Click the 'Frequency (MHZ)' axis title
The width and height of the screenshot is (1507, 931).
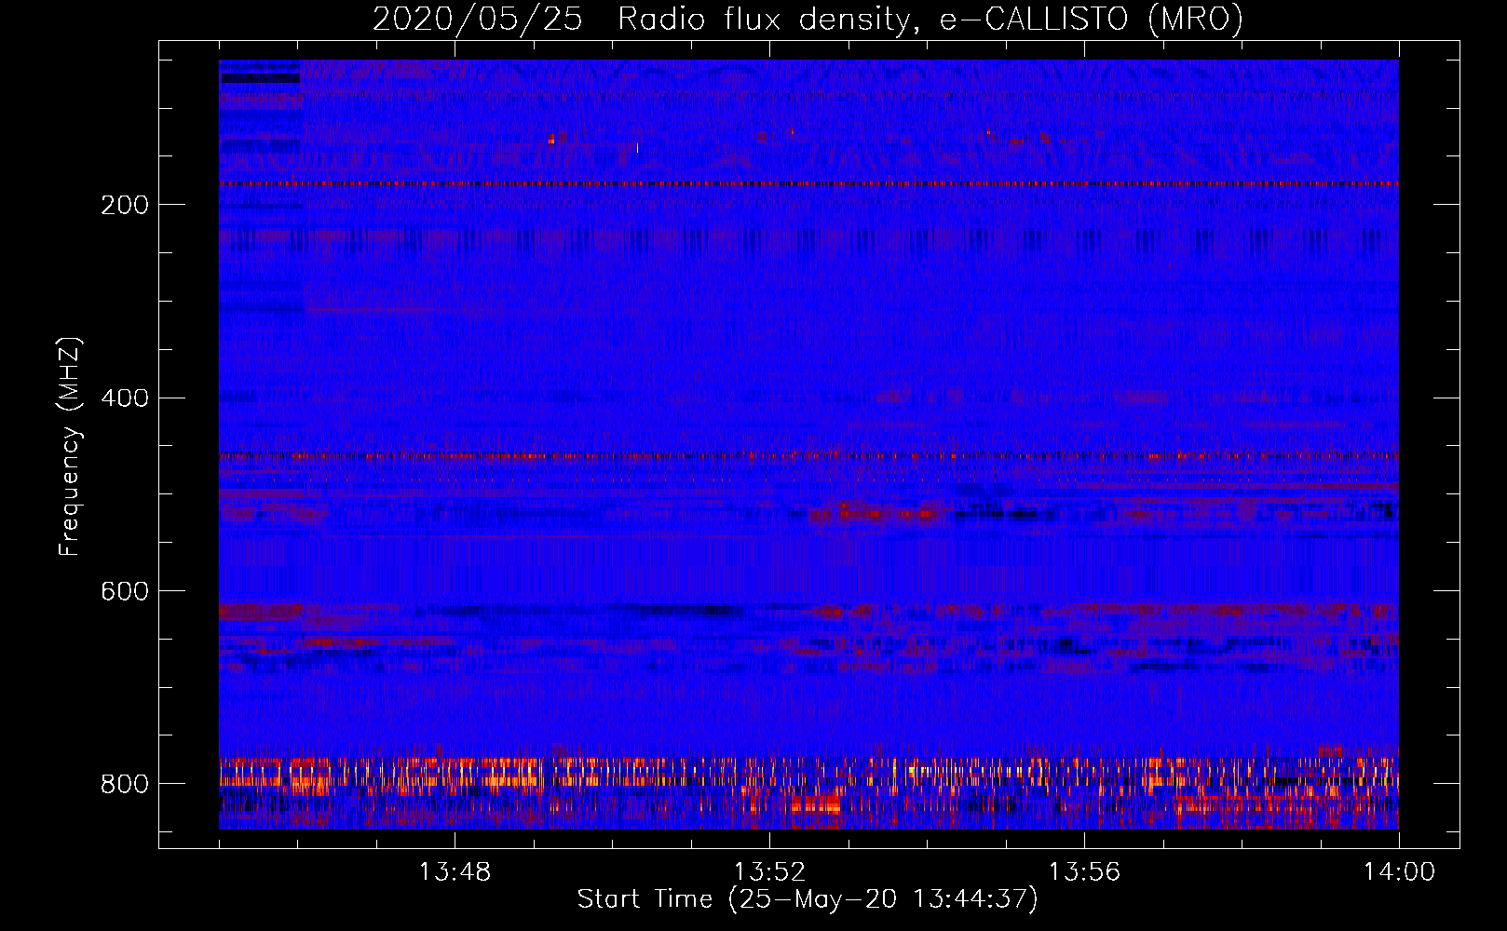(70, 446)
